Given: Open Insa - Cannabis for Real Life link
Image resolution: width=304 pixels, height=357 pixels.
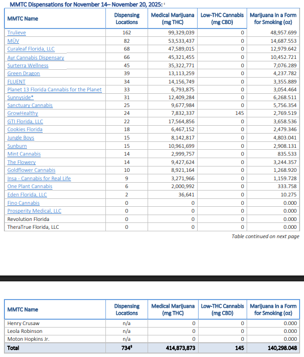Looking at the screenshot, I should [x=39, y=178].
